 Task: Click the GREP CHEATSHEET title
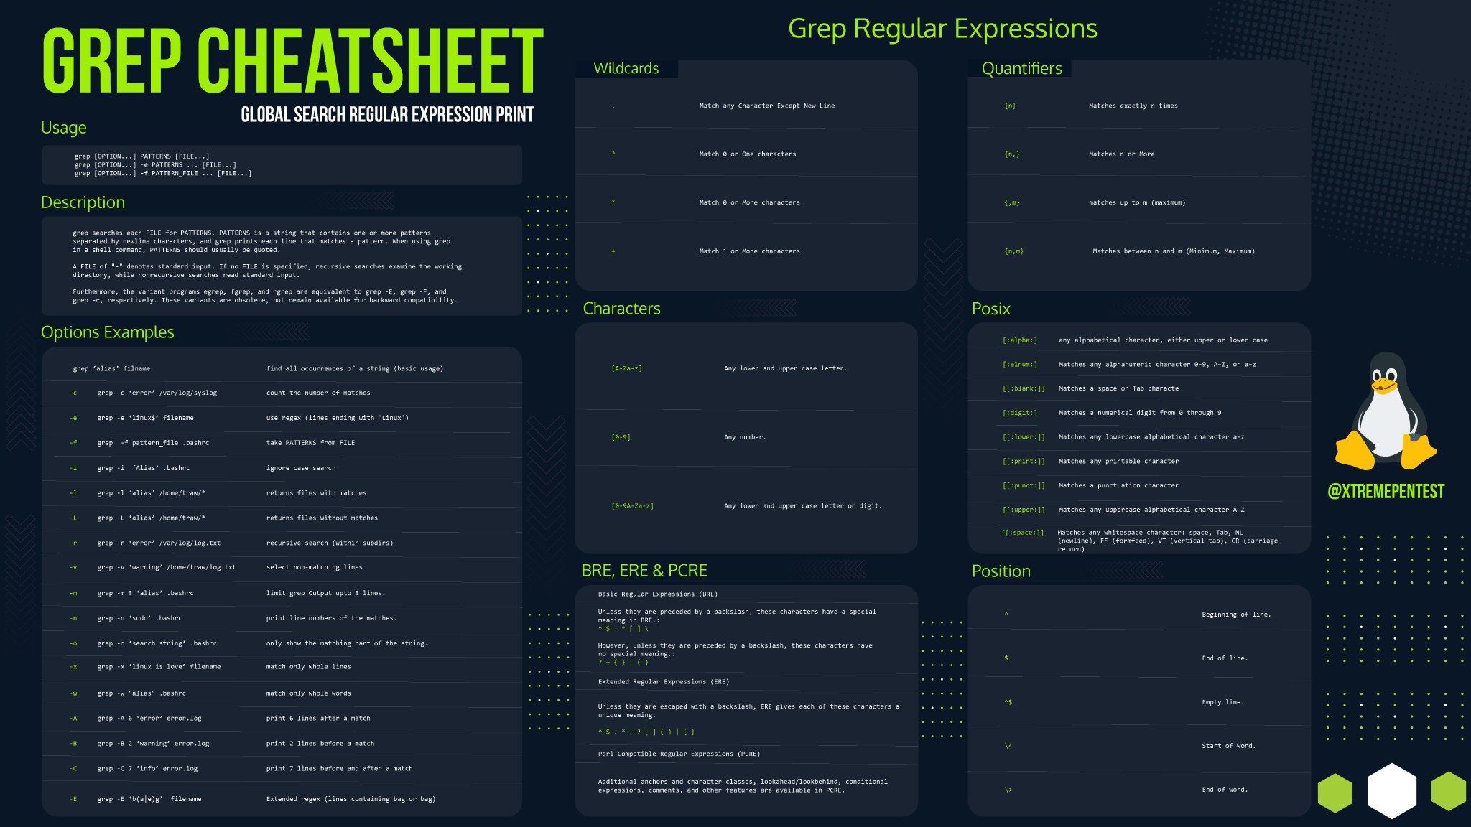[292, 62]
